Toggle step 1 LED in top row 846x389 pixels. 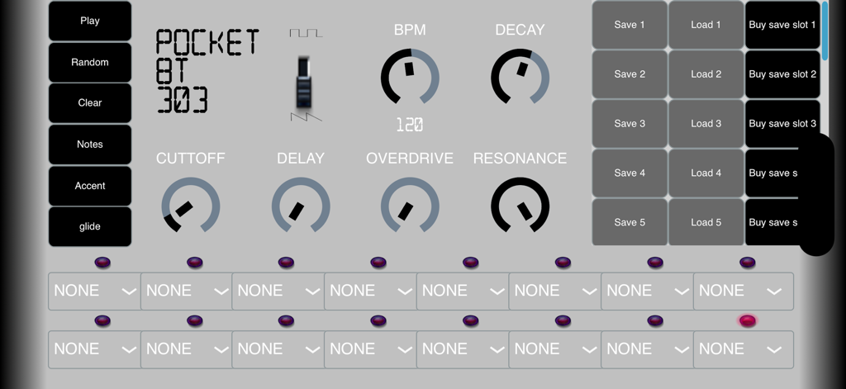[102, 263]
